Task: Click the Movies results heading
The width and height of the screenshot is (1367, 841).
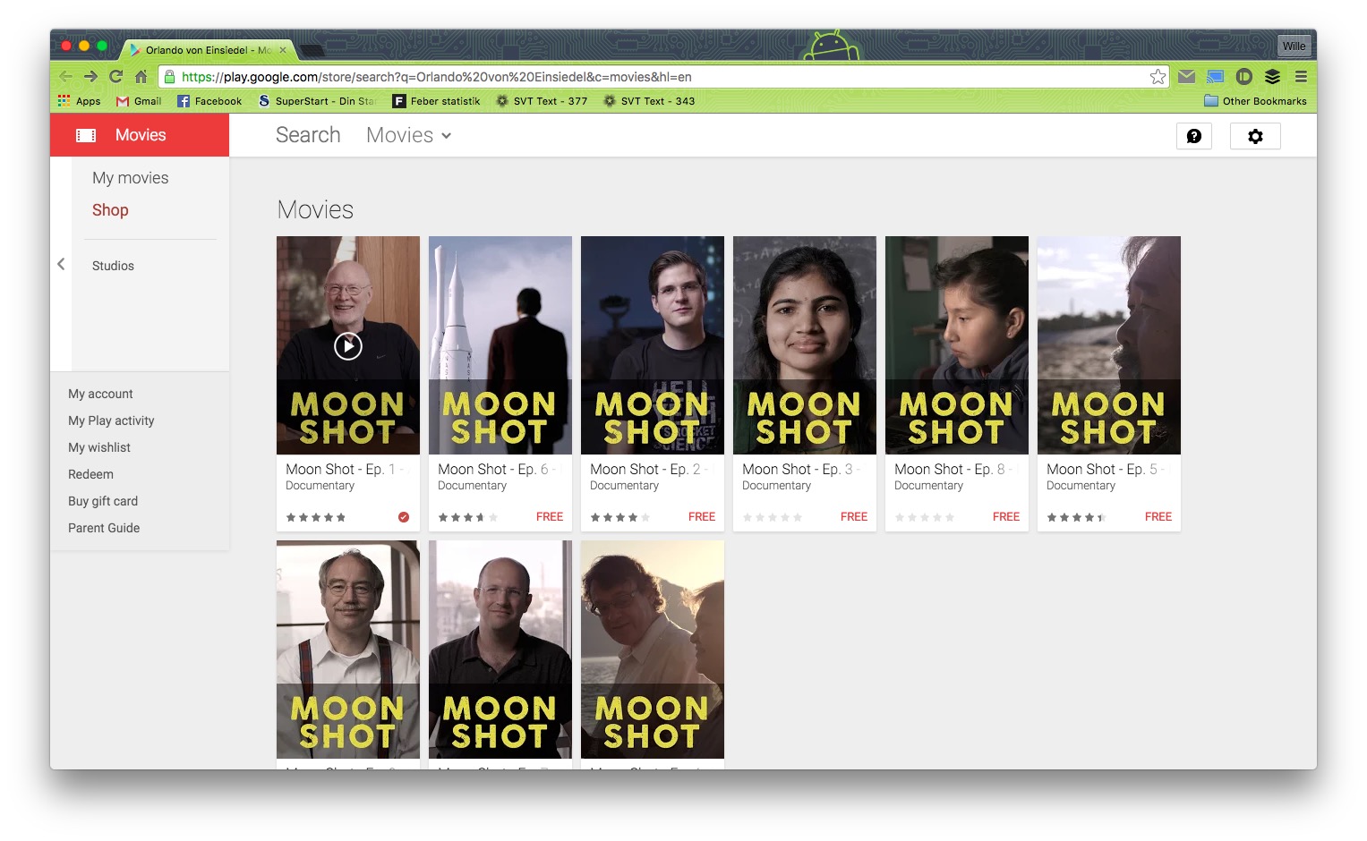Action: tap(315, 209)
